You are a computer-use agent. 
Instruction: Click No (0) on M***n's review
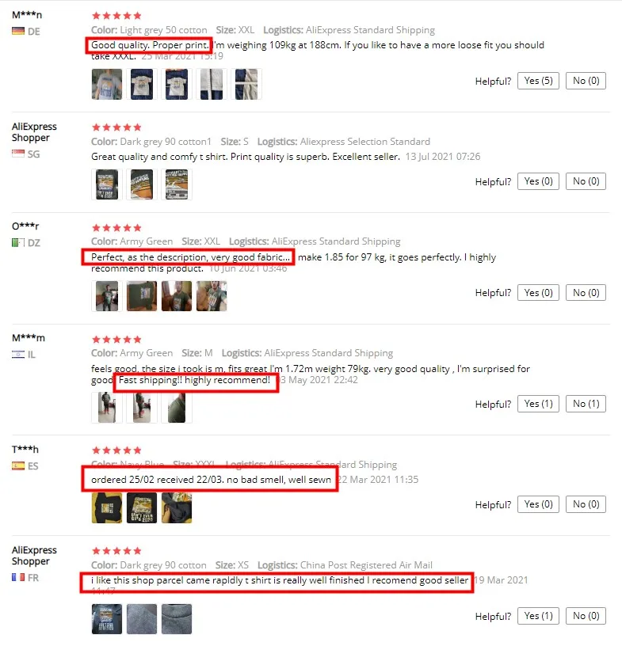[x=586, y=81]
